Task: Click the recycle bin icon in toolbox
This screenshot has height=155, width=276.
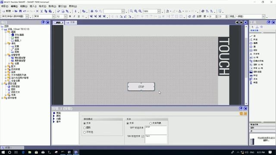Action: tap(252, 141)
